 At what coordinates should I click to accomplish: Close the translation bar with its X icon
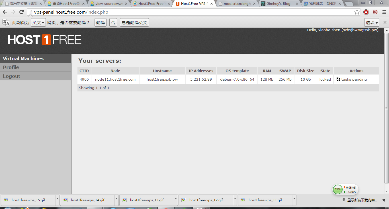(x=385, y=22)
